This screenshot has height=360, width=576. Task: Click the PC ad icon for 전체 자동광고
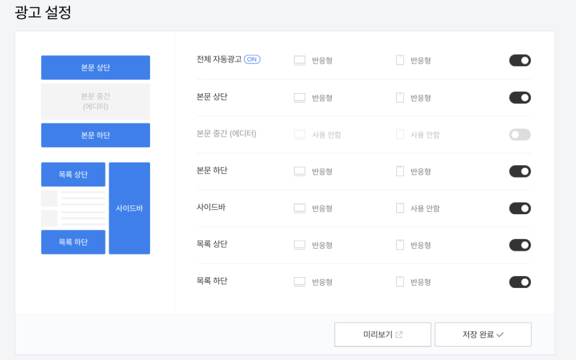(300, 60)
